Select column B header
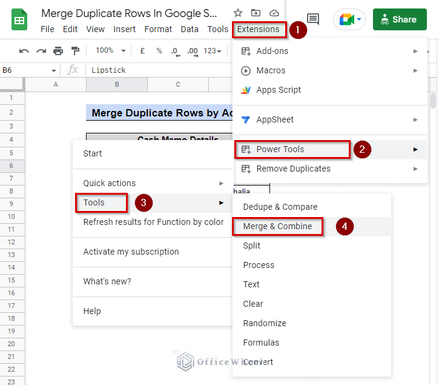This screenshot has width=439, height=385. coord(117,84)
